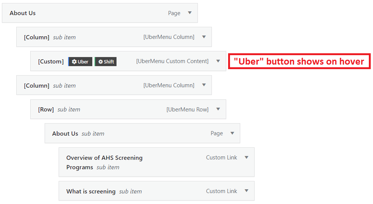Expand the UberMenu Row item arrow

[218, 109]
